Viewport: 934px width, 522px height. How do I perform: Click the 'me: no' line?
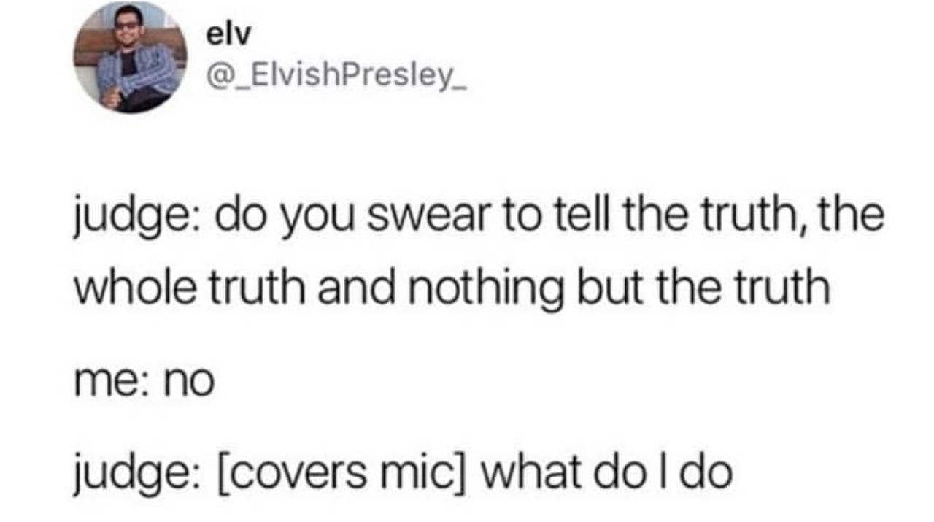coord(144,383)
